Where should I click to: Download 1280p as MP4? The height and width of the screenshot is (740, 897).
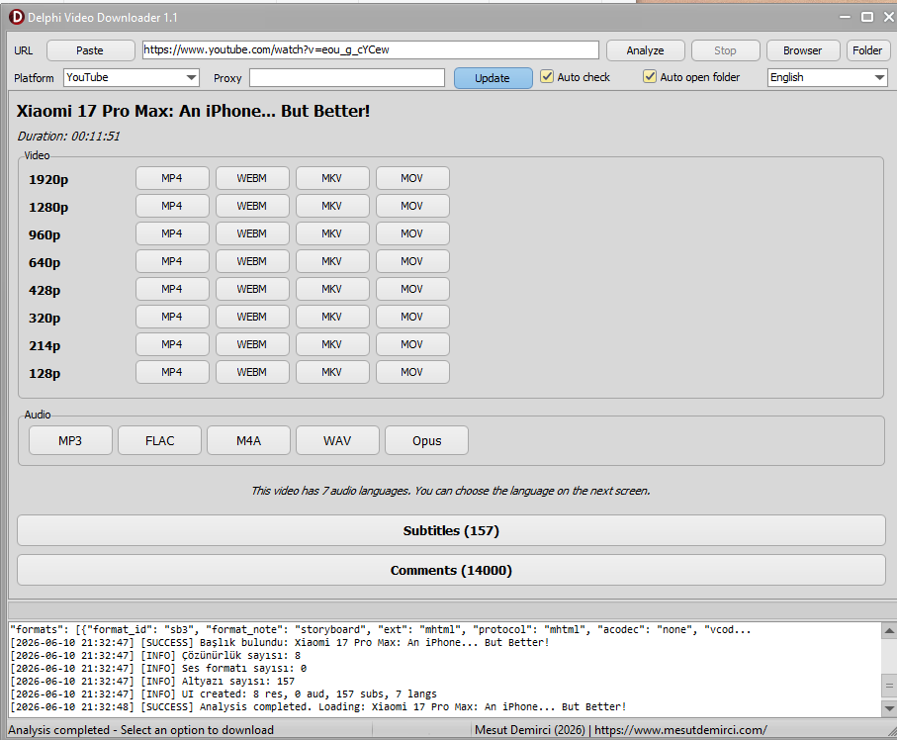pyautogui.click(x=172, y=206)
